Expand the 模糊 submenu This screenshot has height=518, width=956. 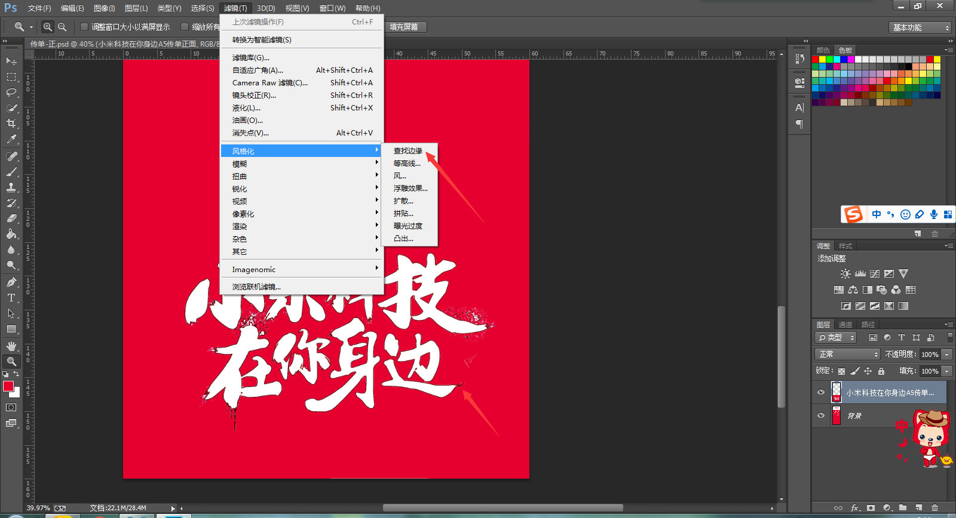coord(302,164)
